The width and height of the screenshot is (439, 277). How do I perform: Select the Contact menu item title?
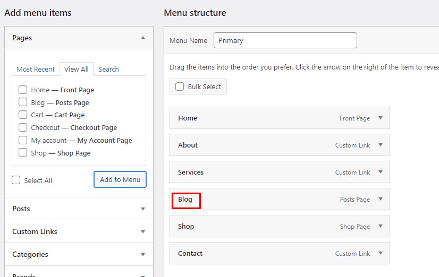(190, 254)
